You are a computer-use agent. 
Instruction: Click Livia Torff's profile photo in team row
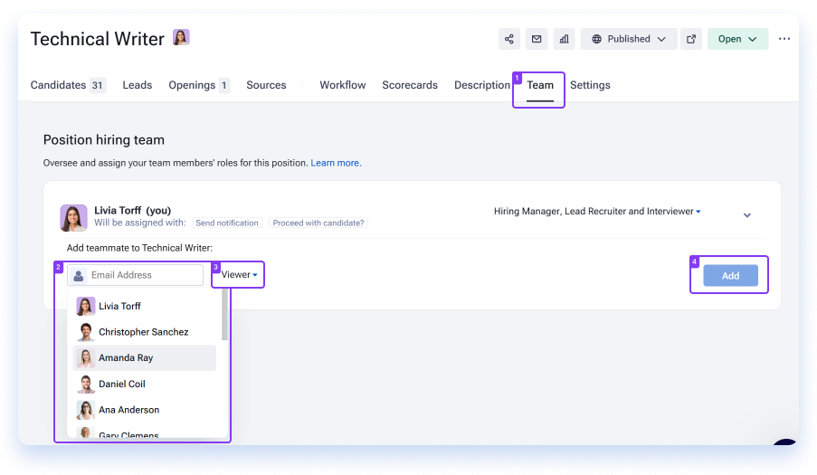click(73, 218)
